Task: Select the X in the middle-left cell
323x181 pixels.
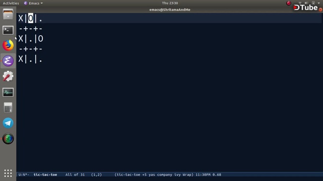Action: [21, 39]
